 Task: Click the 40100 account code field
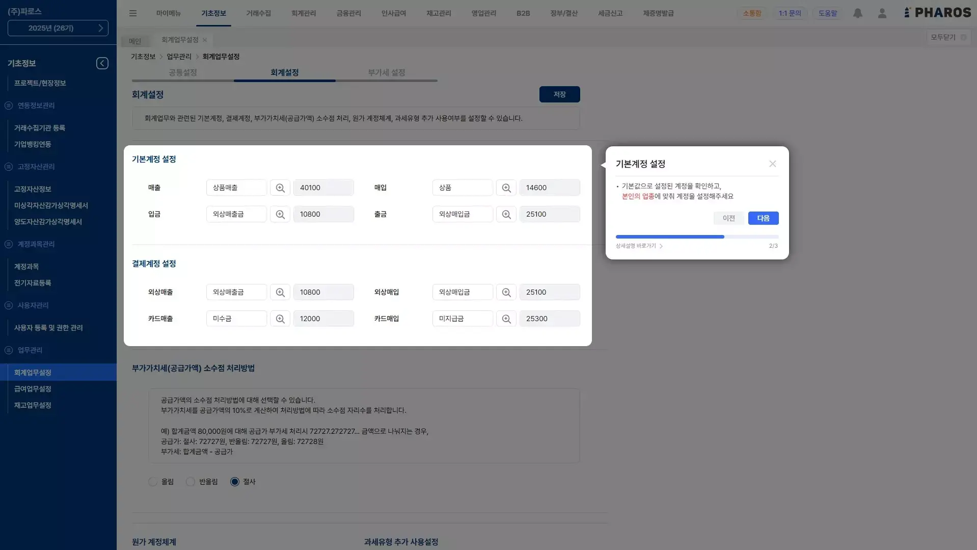pos(323,188)
